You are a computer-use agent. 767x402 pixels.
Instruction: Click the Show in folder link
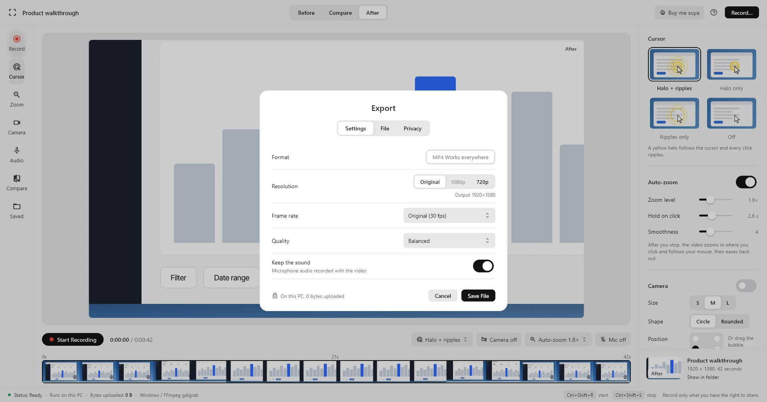pos(703,377)
